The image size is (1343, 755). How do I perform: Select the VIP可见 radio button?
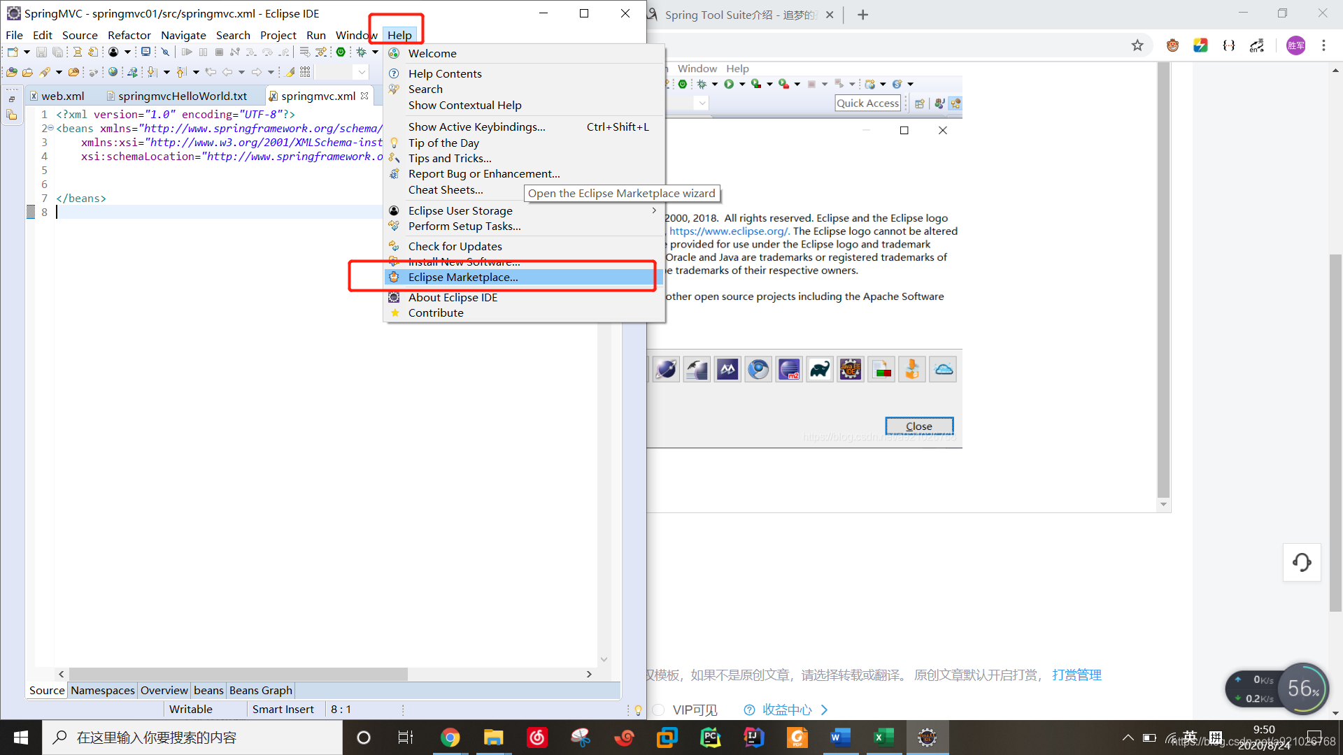click(658, 710)
